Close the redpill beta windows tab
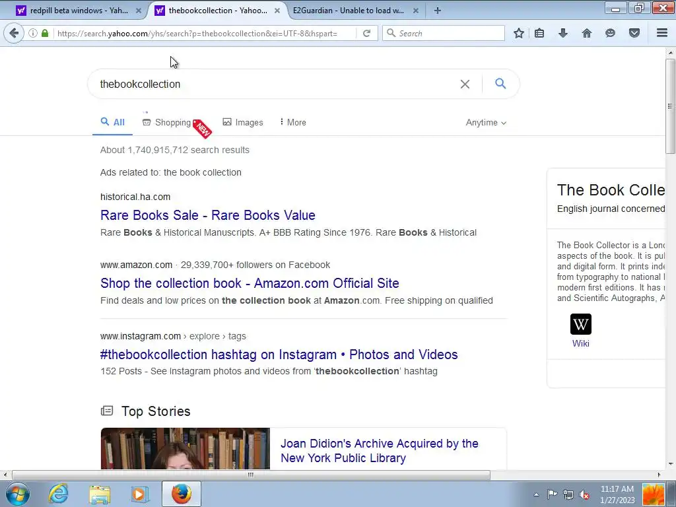The image size is (676, 507). coord(139,11)
